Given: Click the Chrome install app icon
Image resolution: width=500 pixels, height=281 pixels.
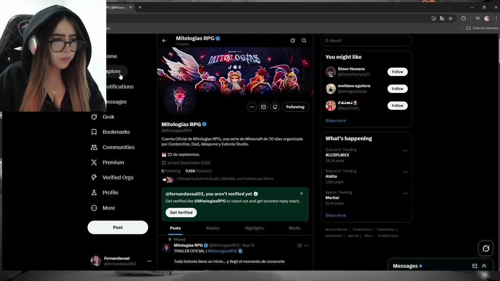Looking at the screenshot, I should [x=434, y=18].
